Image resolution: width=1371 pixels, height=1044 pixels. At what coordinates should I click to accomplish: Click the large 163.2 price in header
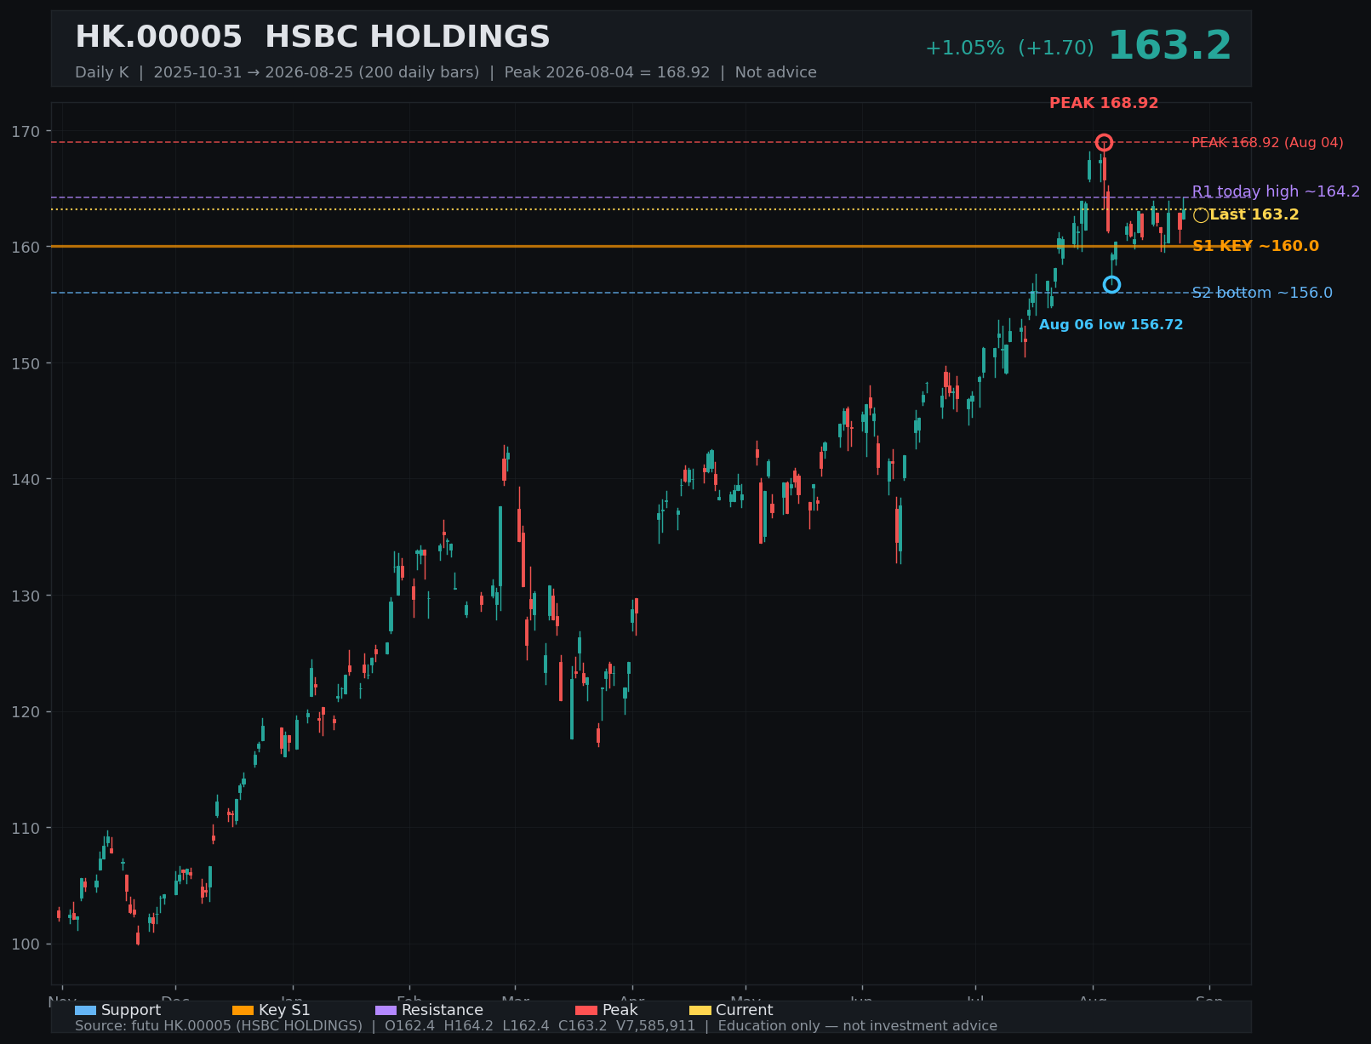pyautogui.click(x=1169, y=46)
